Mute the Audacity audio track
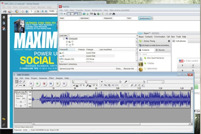This screenshot has width=201, height=134. (18, 99)
